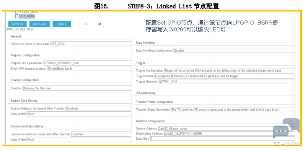Open Source Address Increment After Transfer dropdown
The width and height of the screenshot is (303, 150).
click(x=98, y=108)
